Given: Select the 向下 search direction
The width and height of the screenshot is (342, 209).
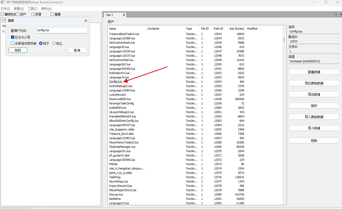Looking at the screenshot, I should [41, 43].
